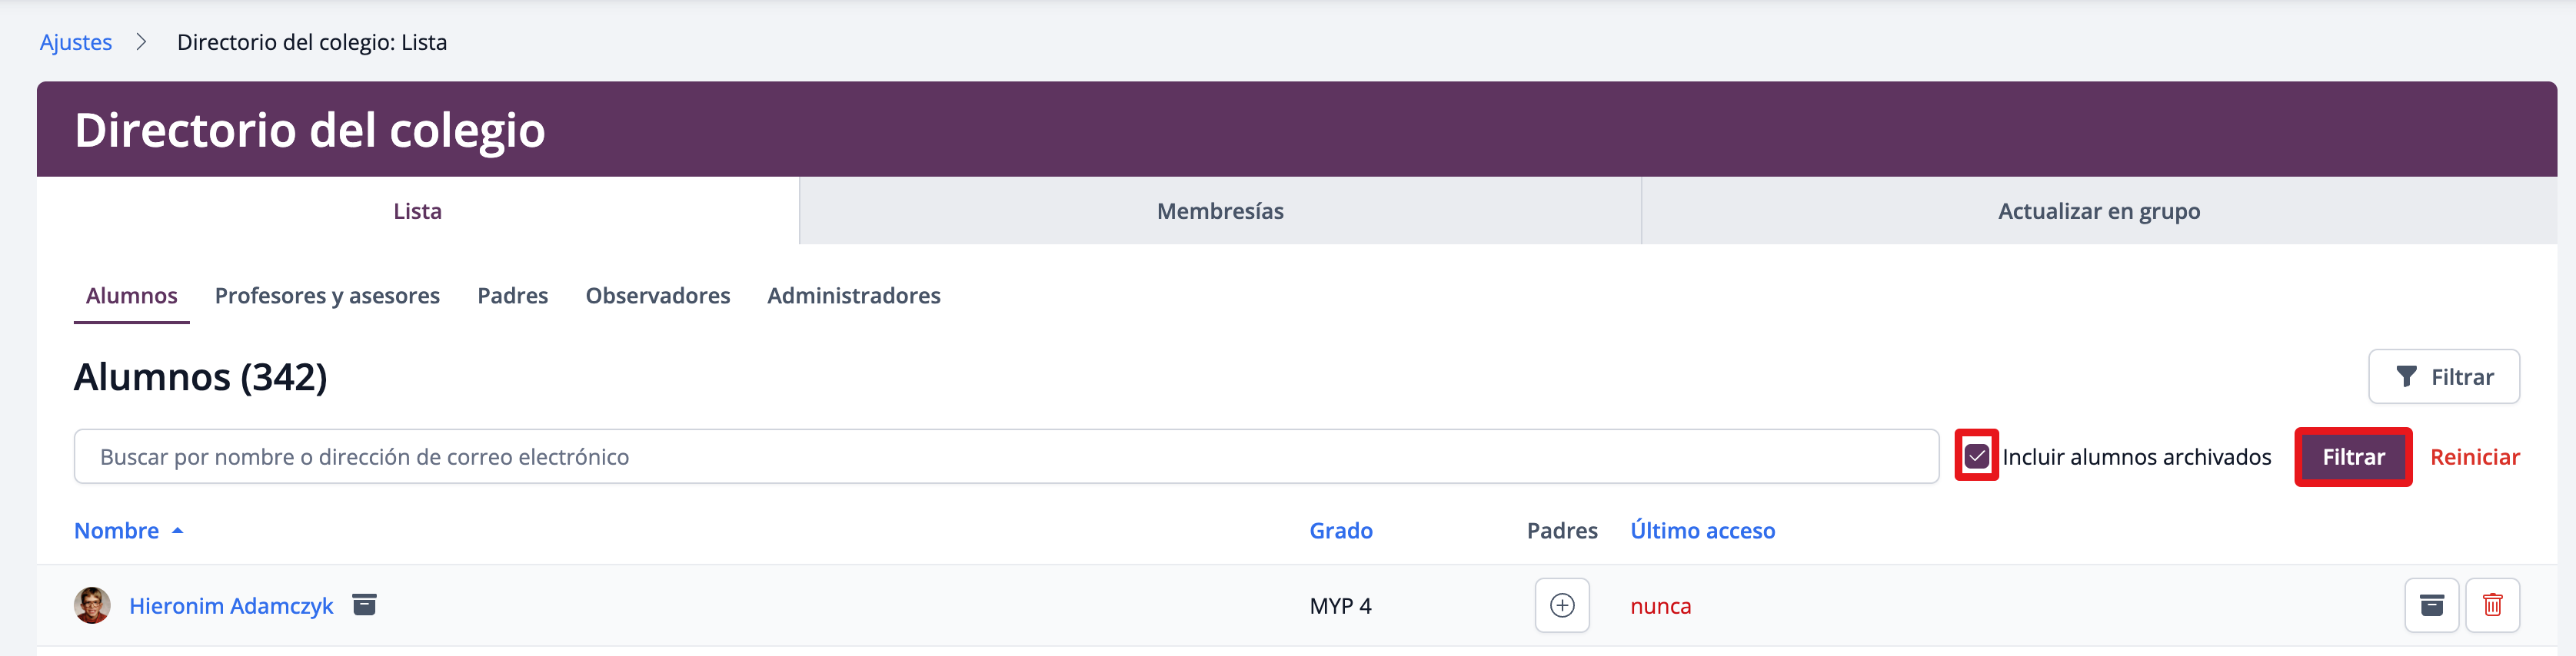The width and height of the screenshot is (2576, 656).
Task: Click the archive button for Hieronim Adamczyk
Action: pyautogui.click(x=2431, y=605)
